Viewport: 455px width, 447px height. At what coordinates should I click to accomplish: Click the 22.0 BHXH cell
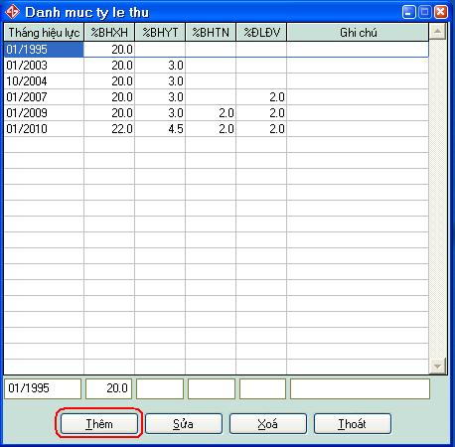[109, 129]
